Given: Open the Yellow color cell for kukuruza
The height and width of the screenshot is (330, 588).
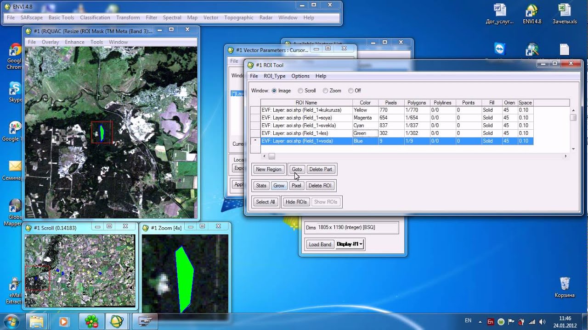Looking at the screenshot, I should (365, 110).
